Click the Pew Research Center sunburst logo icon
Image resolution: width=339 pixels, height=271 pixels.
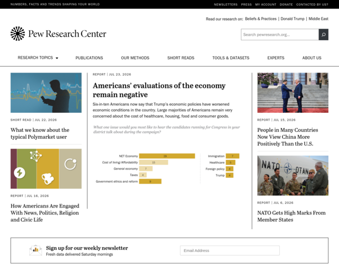[17, 33]
